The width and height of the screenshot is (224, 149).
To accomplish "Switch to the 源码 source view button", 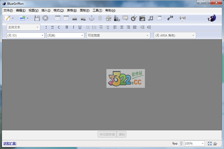I will point(122,134).
